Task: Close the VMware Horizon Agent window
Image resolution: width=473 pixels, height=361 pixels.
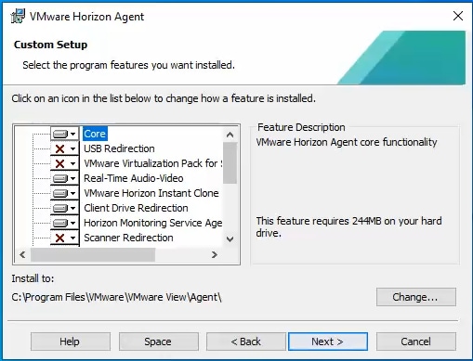Action: tap(458, 16)
